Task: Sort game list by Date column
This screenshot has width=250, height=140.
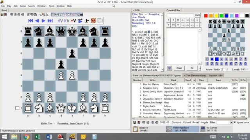Action: (202, 80)
